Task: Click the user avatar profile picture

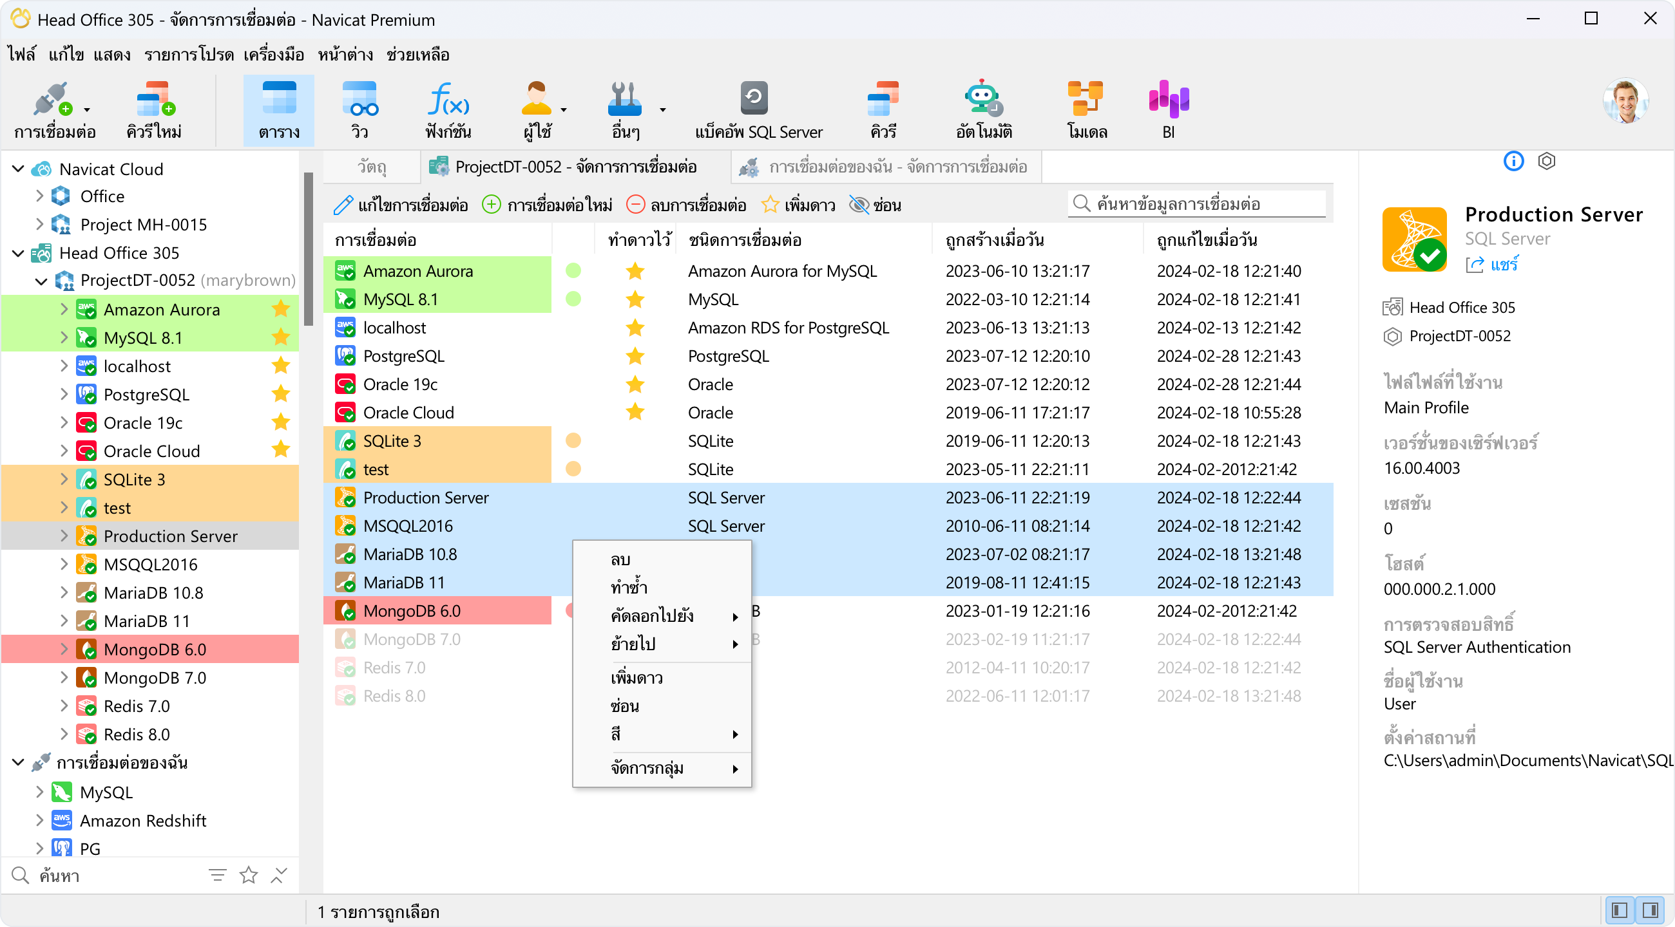Action: (x=1625, y=100)
